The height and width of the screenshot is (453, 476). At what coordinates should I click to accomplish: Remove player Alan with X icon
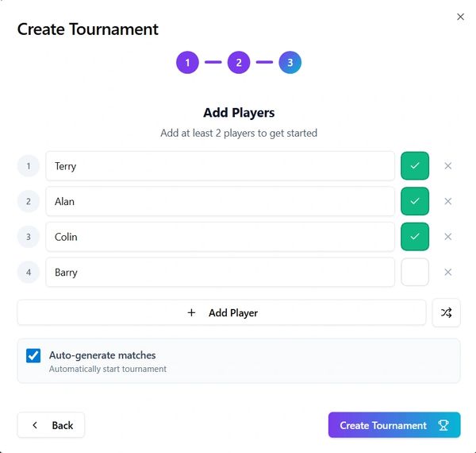(447, 201)
